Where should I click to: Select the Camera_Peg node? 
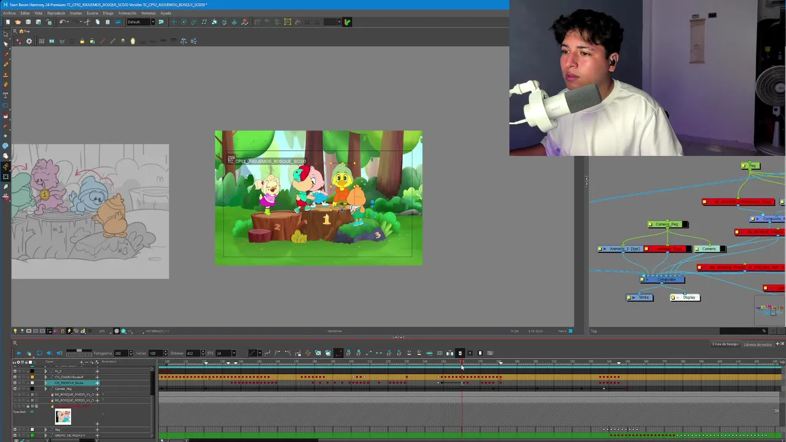pyautogui.click(x=668, y=225)
